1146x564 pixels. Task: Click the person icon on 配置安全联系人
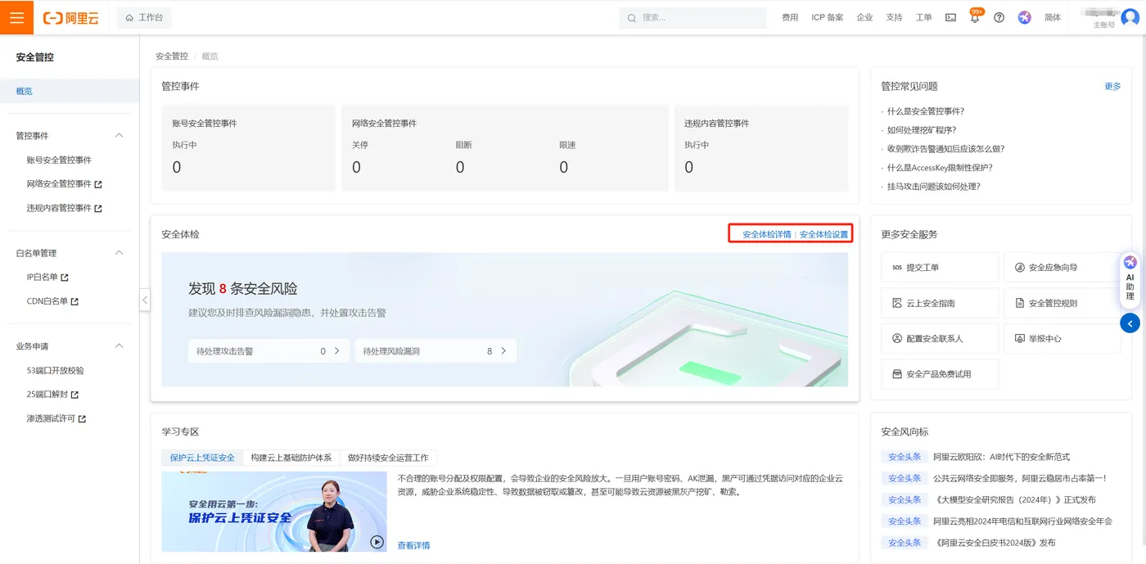pyautogui.click(x=896, y=339)
